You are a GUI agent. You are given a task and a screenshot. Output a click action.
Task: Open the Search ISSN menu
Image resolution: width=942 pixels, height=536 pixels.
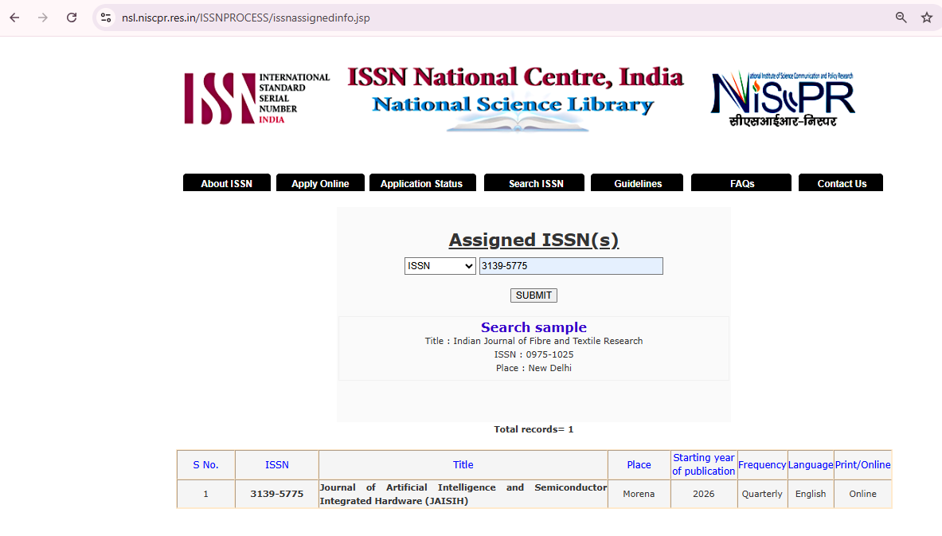[534, 183]
